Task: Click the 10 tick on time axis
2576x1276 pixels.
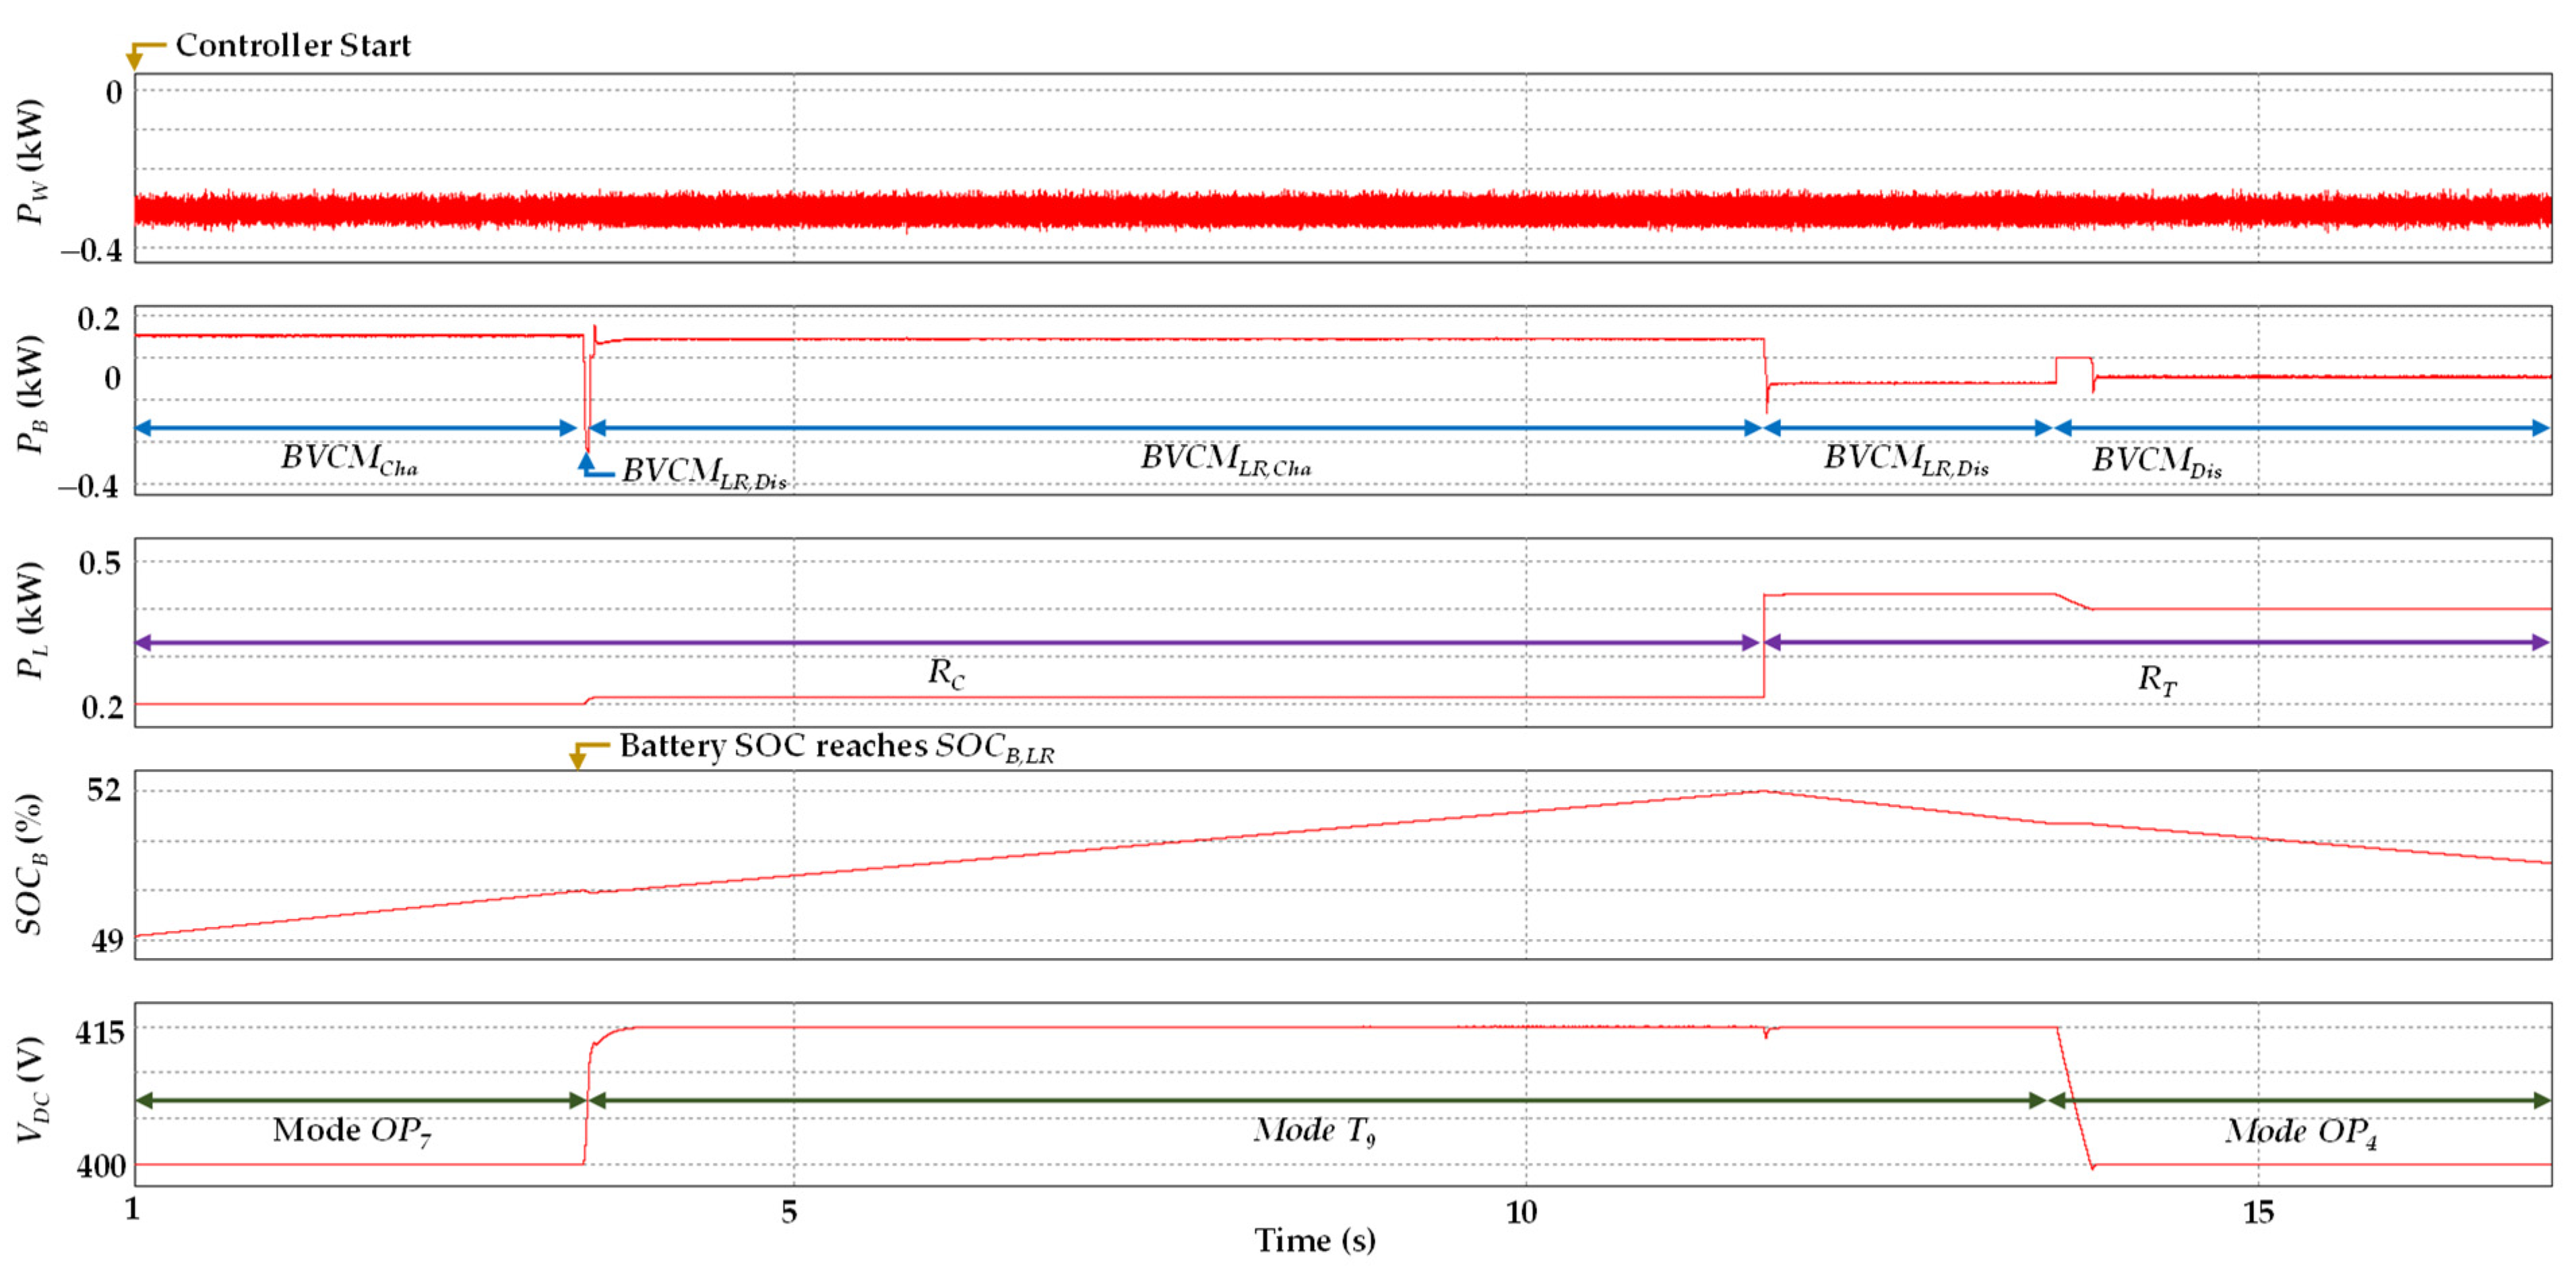Action: pos(1521,1213)
